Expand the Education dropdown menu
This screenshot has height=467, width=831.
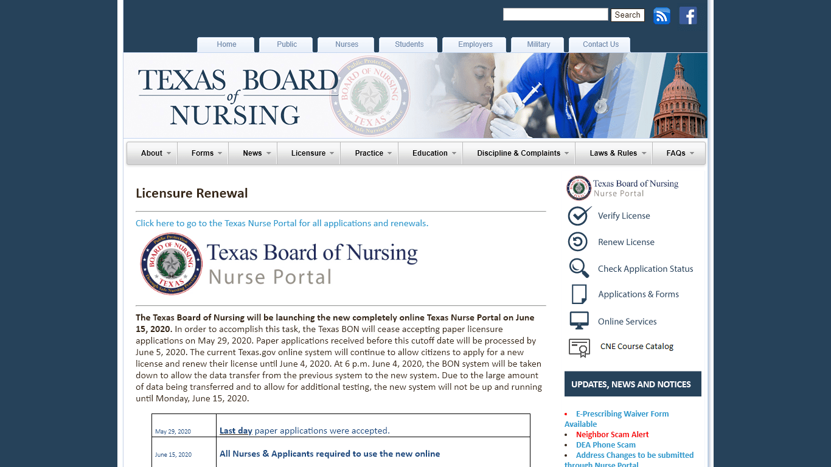430,153
